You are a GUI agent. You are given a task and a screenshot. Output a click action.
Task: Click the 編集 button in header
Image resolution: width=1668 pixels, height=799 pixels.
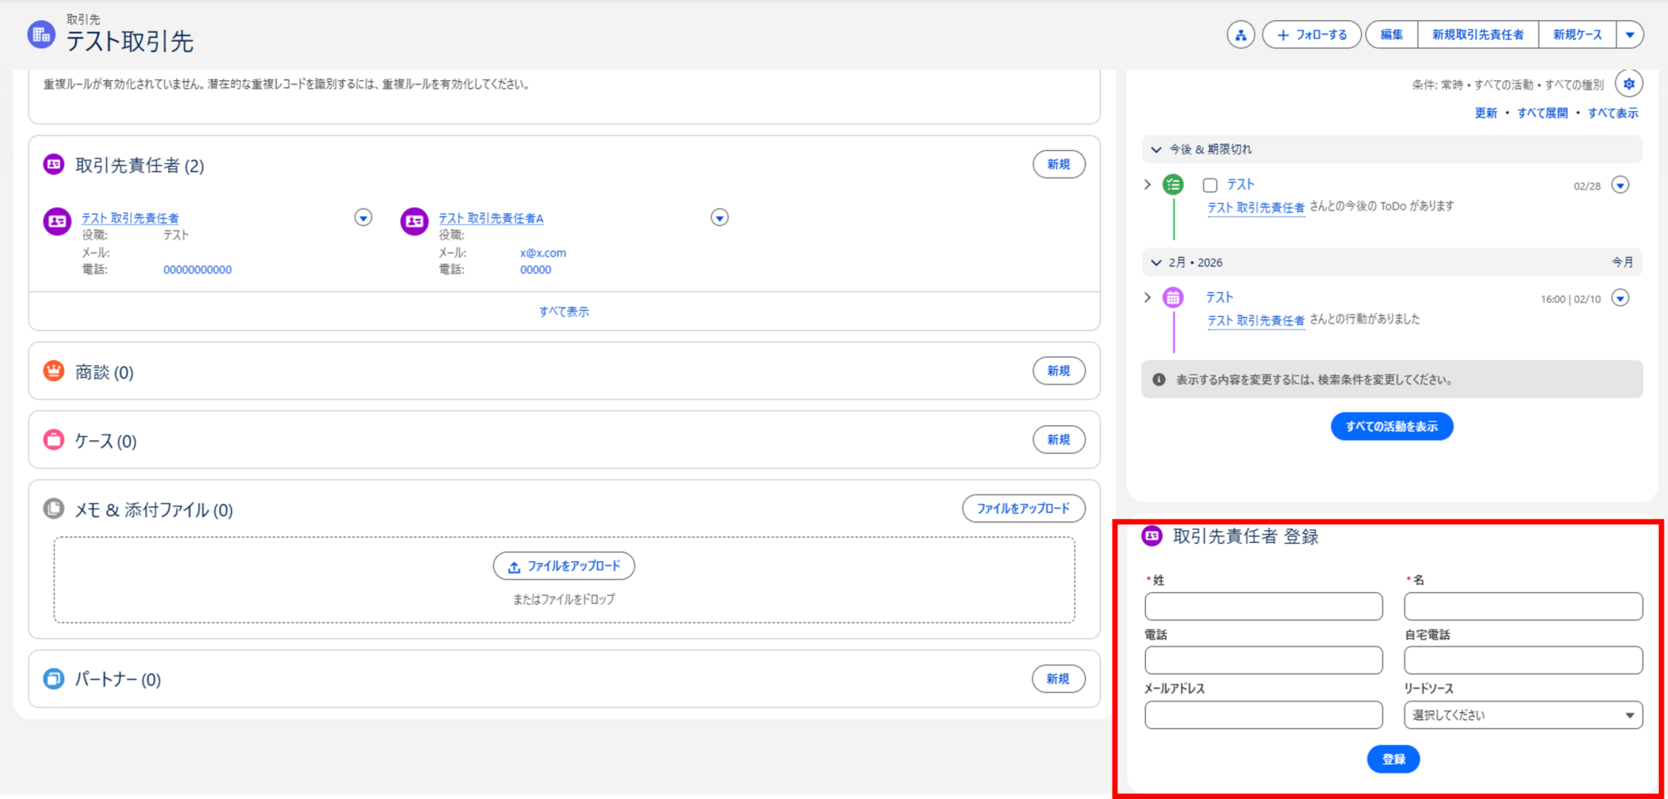tap(1391, 35)
